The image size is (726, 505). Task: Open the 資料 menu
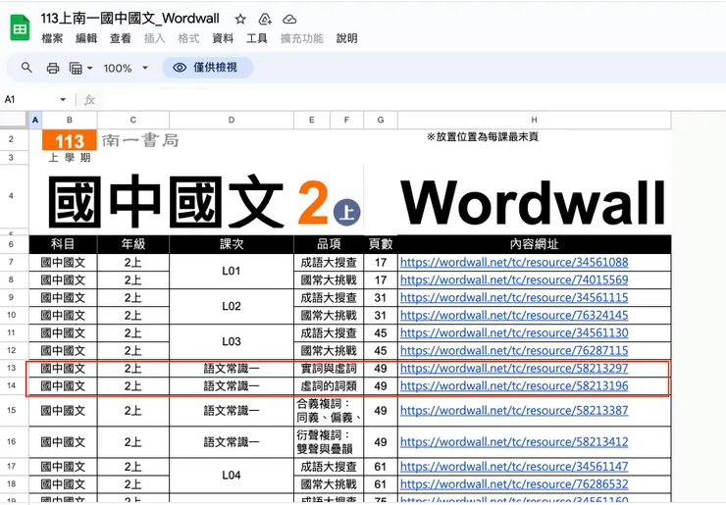[223, 38]
